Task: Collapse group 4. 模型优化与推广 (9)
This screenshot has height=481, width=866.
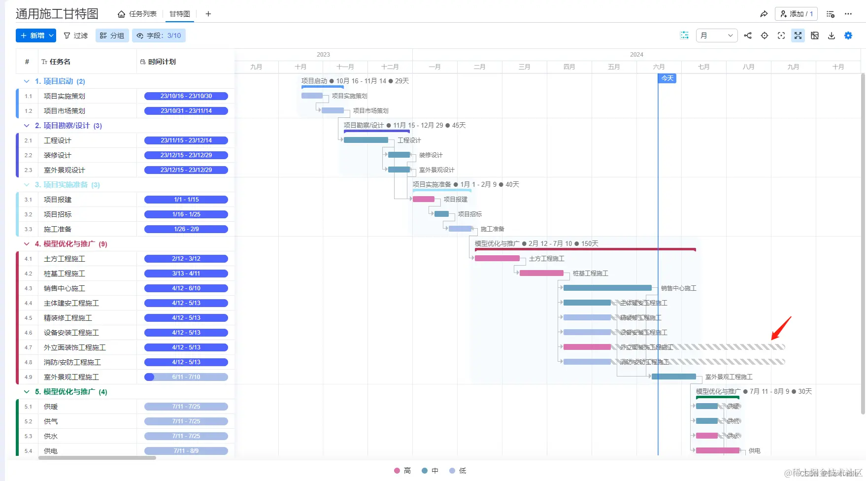Action: (27, 244)
